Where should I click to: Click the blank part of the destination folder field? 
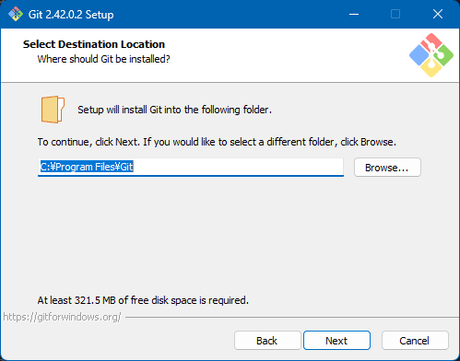coord(238,167)
